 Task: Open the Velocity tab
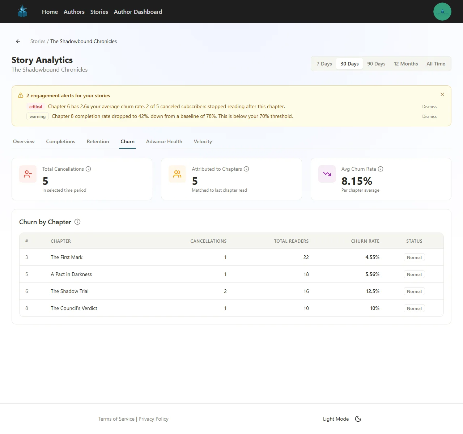pos(203,141)
